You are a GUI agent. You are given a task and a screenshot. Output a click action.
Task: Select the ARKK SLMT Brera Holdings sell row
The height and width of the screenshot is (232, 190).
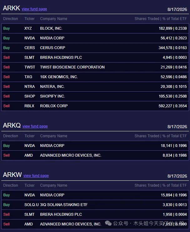[x=95, y=58]
